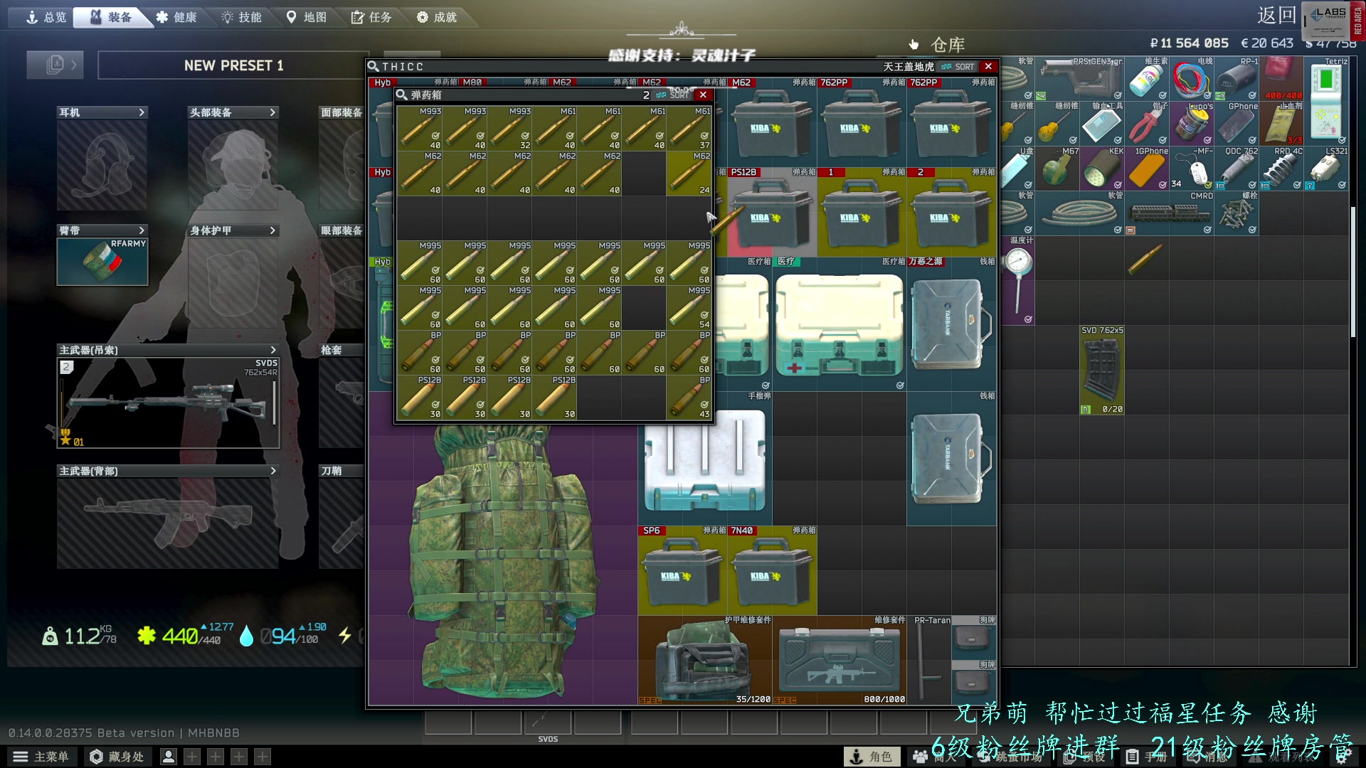Viewport: 1366px width, 768px height.
Task: Open the 总览 overview tab
Action: click(46, 17)
